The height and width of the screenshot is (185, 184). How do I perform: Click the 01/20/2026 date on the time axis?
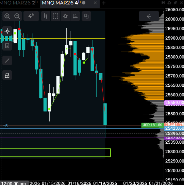135,183
